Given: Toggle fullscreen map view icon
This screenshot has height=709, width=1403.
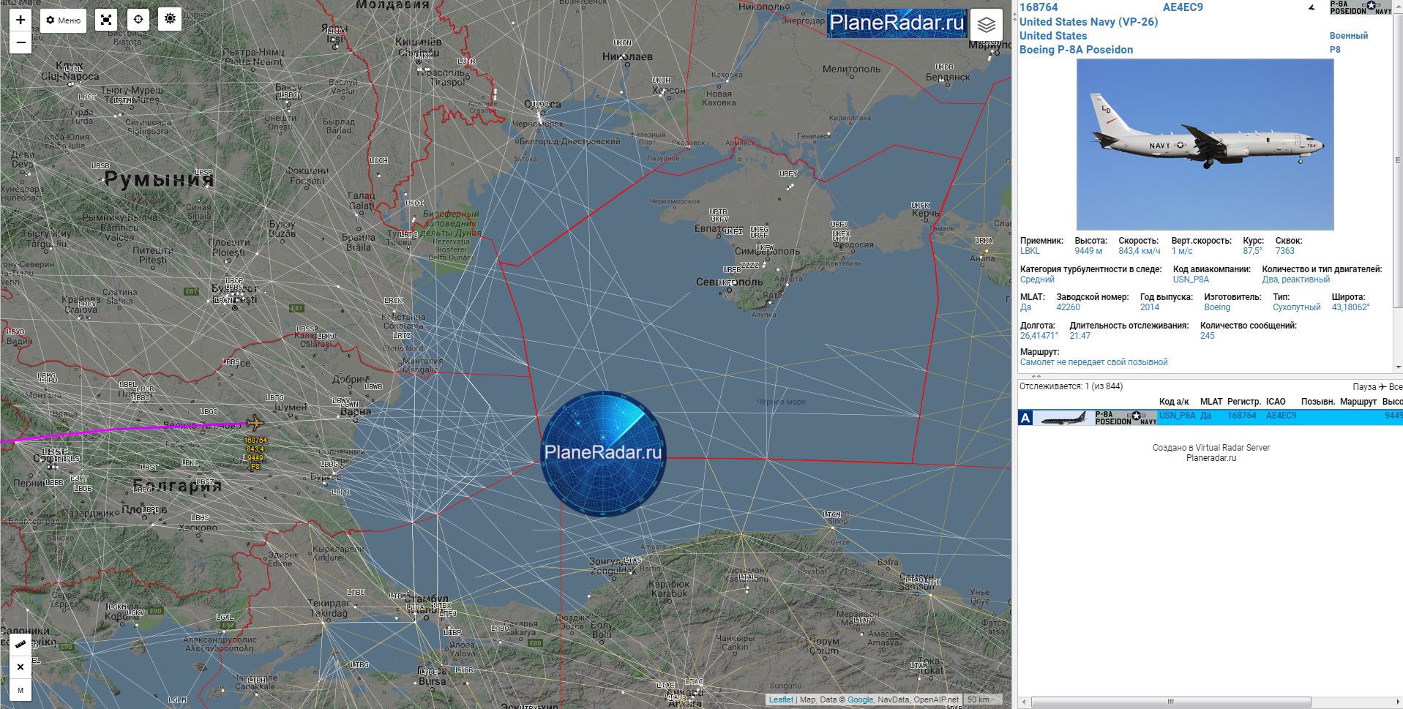Looking at the screenshot, I should (x=107, y=20).
